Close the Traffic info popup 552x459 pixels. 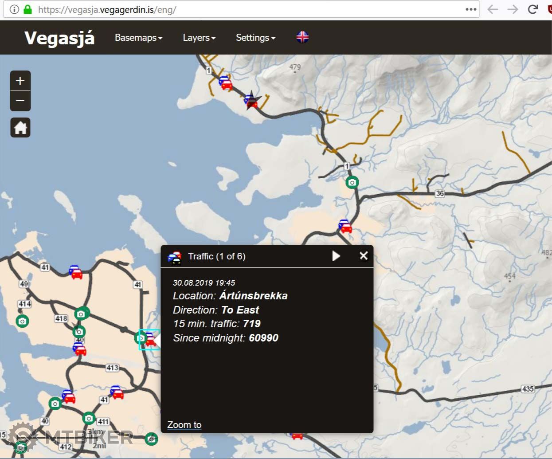click(364, 256)
